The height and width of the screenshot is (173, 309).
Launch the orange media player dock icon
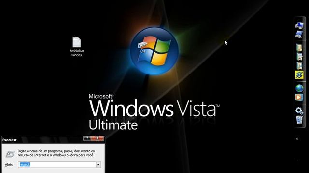point(299,97)
